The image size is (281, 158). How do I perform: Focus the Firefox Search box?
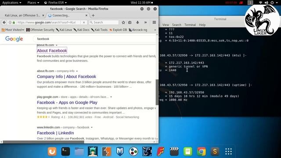[x=104, y=22]
